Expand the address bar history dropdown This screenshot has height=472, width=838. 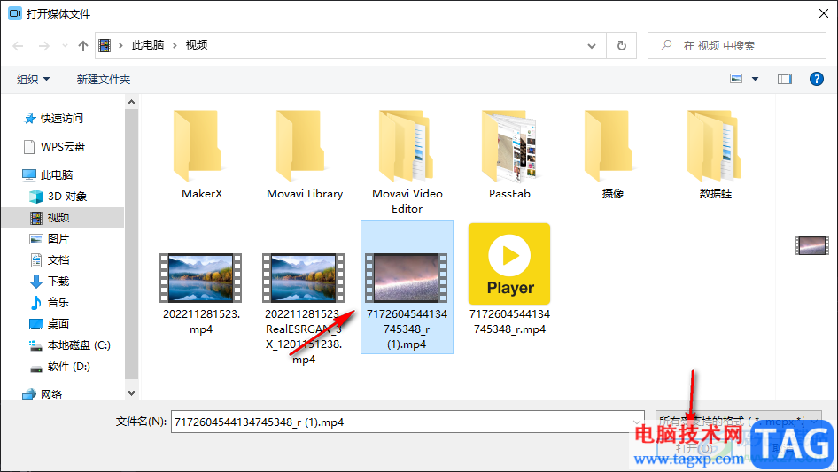point(592,46)
